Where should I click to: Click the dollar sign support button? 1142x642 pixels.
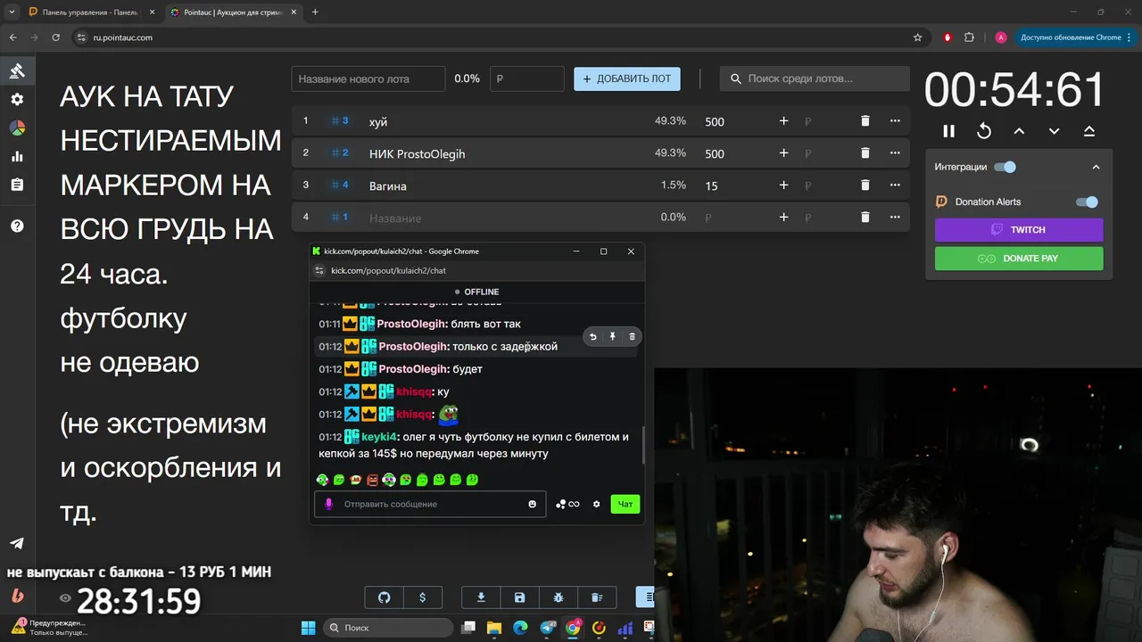point(423,597)
